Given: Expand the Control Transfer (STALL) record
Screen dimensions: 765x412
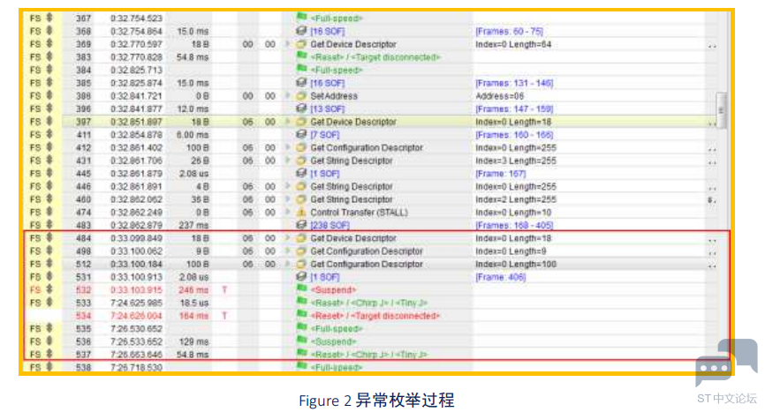Looking at the screenshot, I should coord(287,212).
